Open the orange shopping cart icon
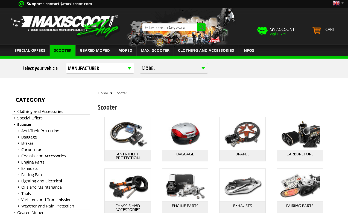348x217 pixels. pos(317,30)
